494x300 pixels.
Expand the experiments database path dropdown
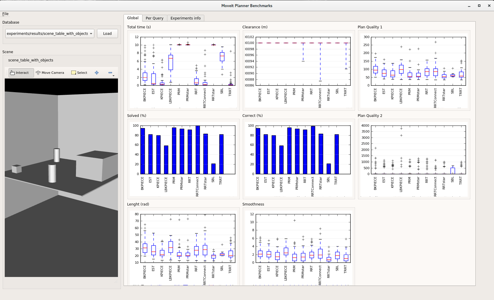(x=91, y=34)
